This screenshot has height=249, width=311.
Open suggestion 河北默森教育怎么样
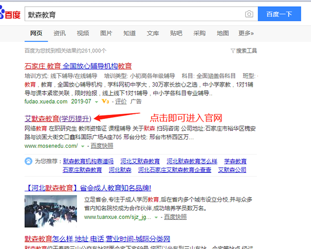pyautogui.click(x=192, y=161)
